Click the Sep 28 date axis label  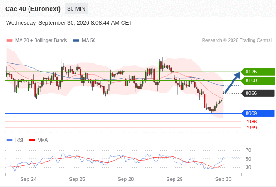click(126, 179)
